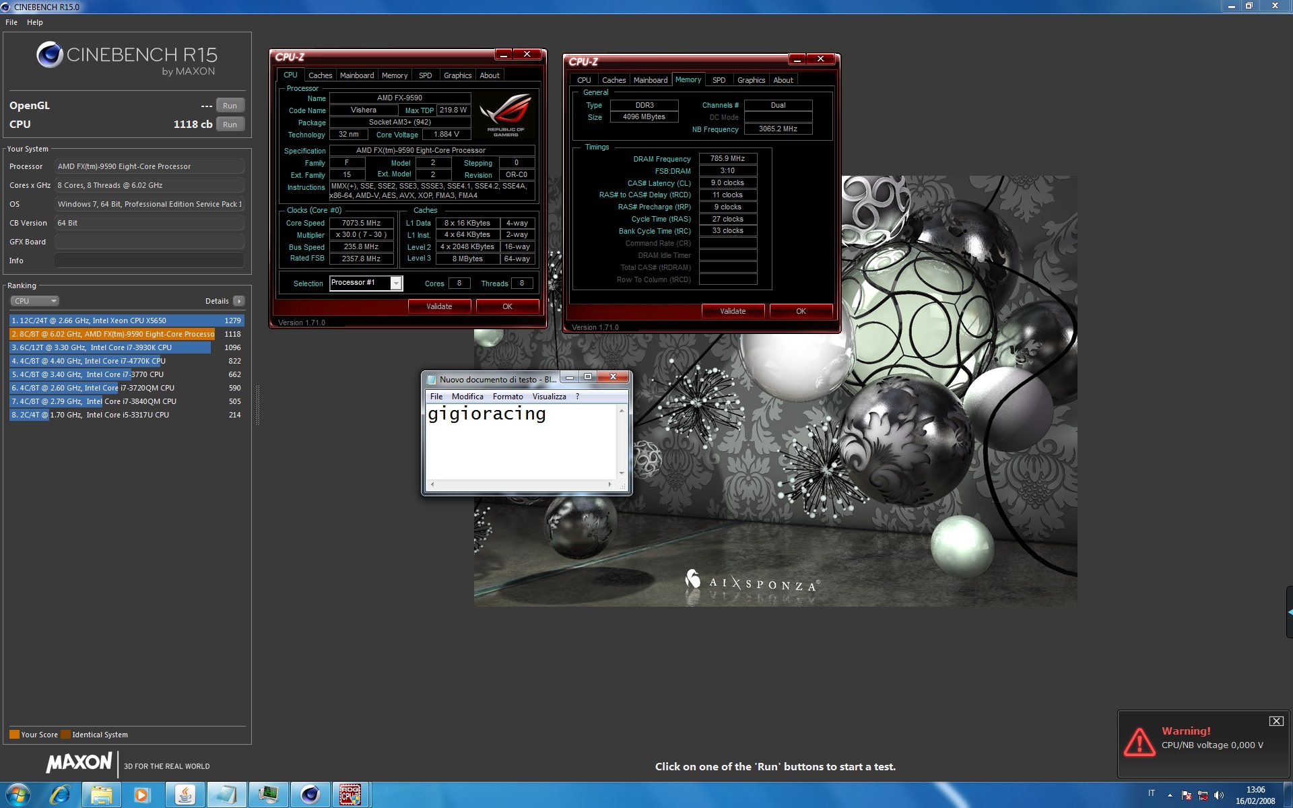Select AMD FX-9590 ranking row
The height and width of the screenshot is (808, 1293).
[127, 334]
